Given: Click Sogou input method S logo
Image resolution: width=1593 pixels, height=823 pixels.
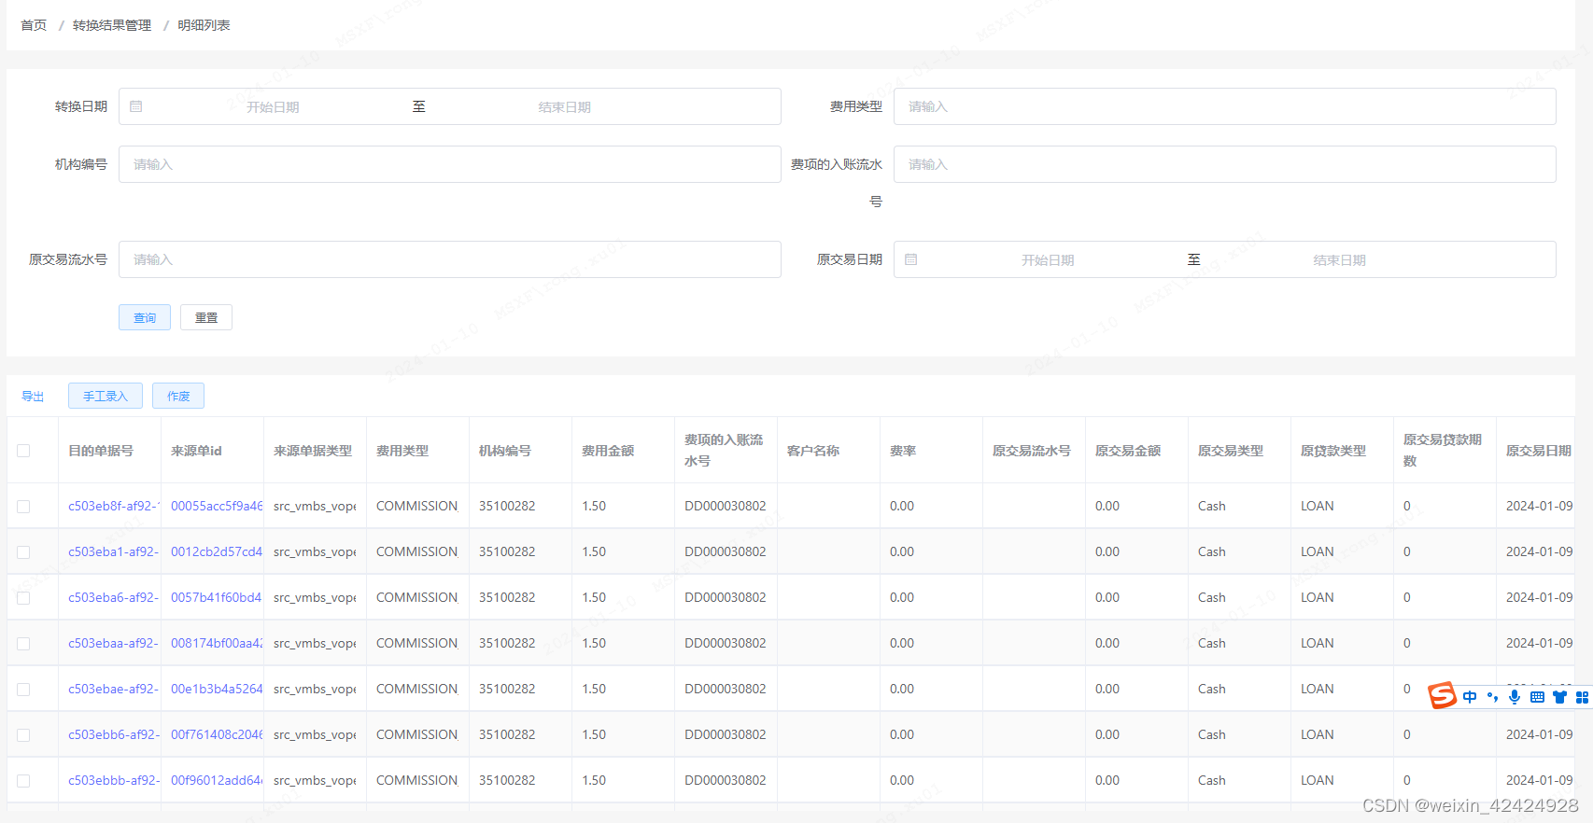Looking at the screenshot, I should coord(1442,695).
